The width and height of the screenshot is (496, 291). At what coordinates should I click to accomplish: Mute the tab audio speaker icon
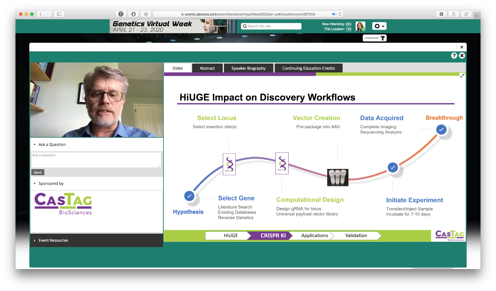pyautogui.click(x=334, y=14)
